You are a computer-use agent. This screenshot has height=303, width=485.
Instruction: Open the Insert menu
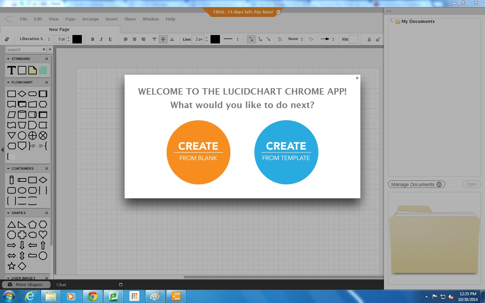pos(111,19)
